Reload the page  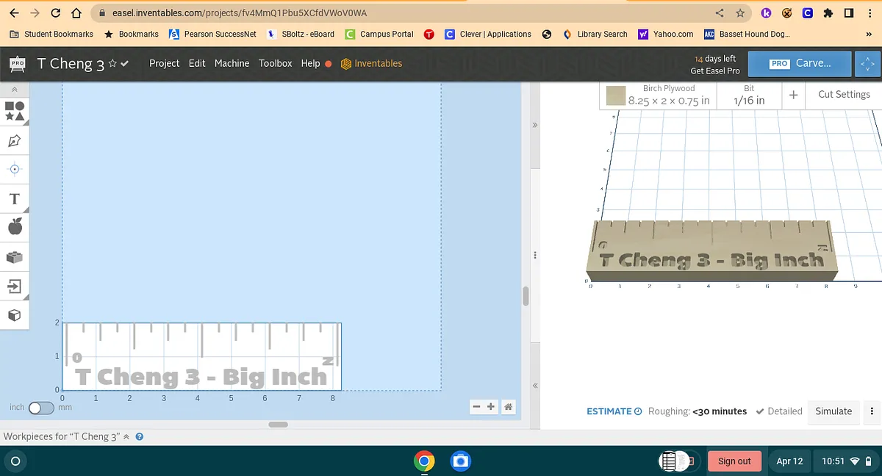tap(56, 13)
